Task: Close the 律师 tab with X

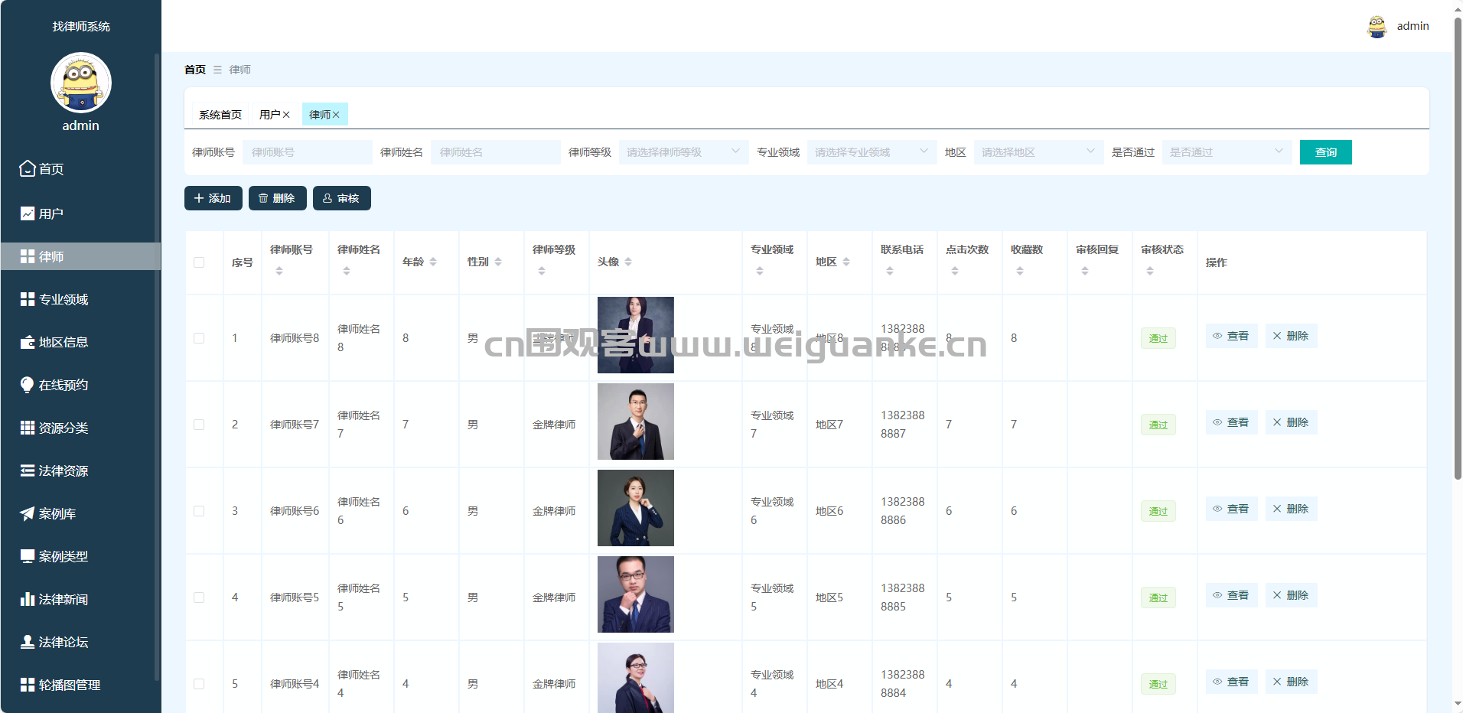Action: click(x=336, y=115)
